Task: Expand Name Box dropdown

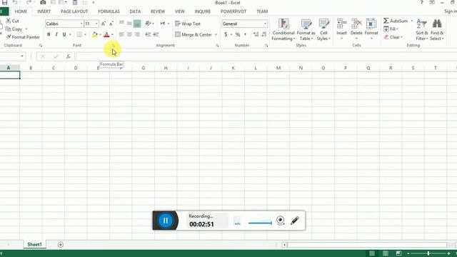Action: click(x=22, y=56)
